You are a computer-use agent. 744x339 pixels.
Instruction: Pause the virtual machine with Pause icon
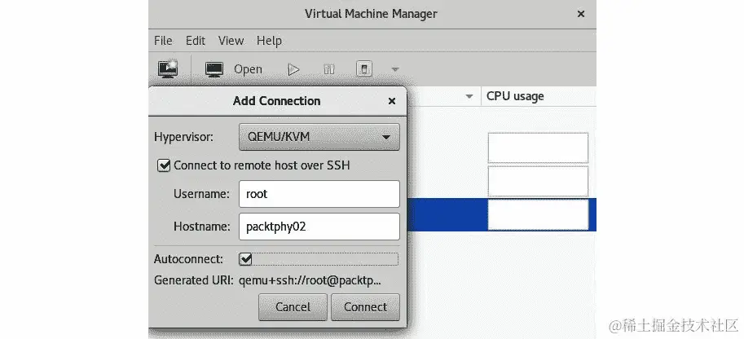329,69
